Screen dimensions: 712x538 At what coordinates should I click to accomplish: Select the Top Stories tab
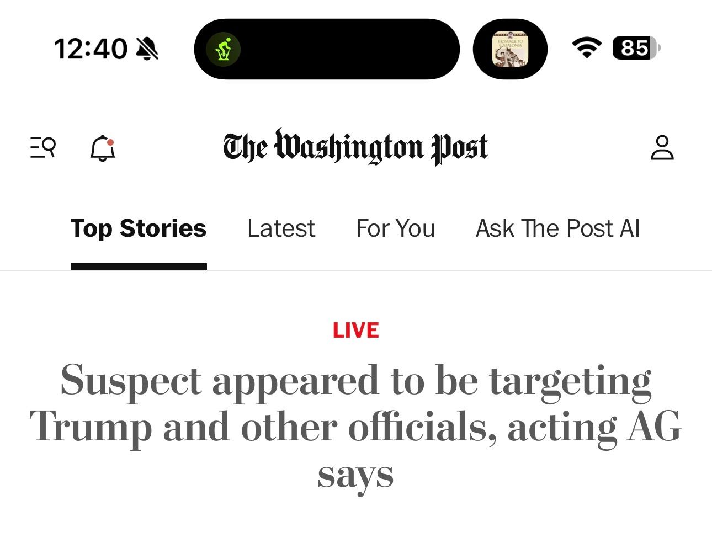click(x=139, y=228)
